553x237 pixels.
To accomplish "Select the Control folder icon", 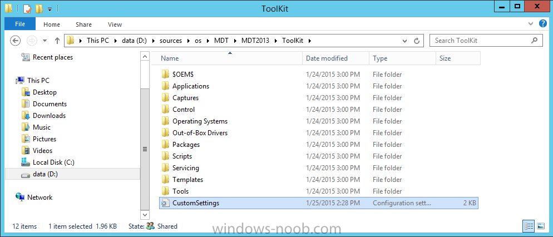I will point(166,110).
